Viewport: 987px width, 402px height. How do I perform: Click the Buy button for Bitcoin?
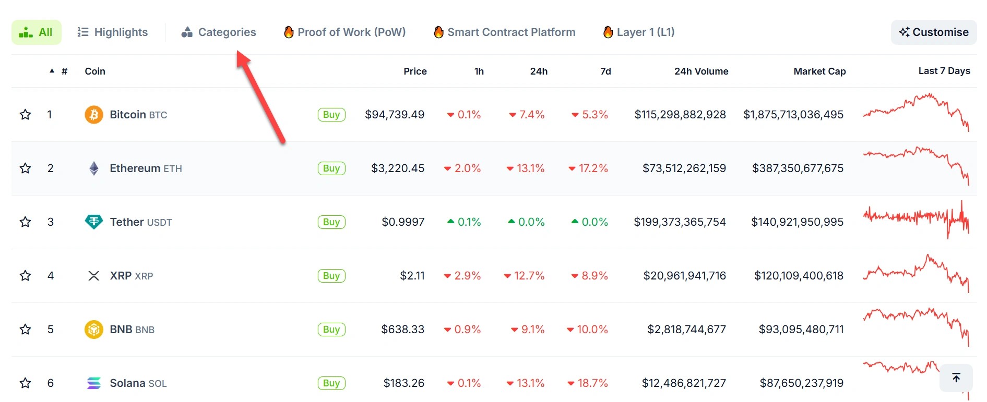[x=331, y=115]
